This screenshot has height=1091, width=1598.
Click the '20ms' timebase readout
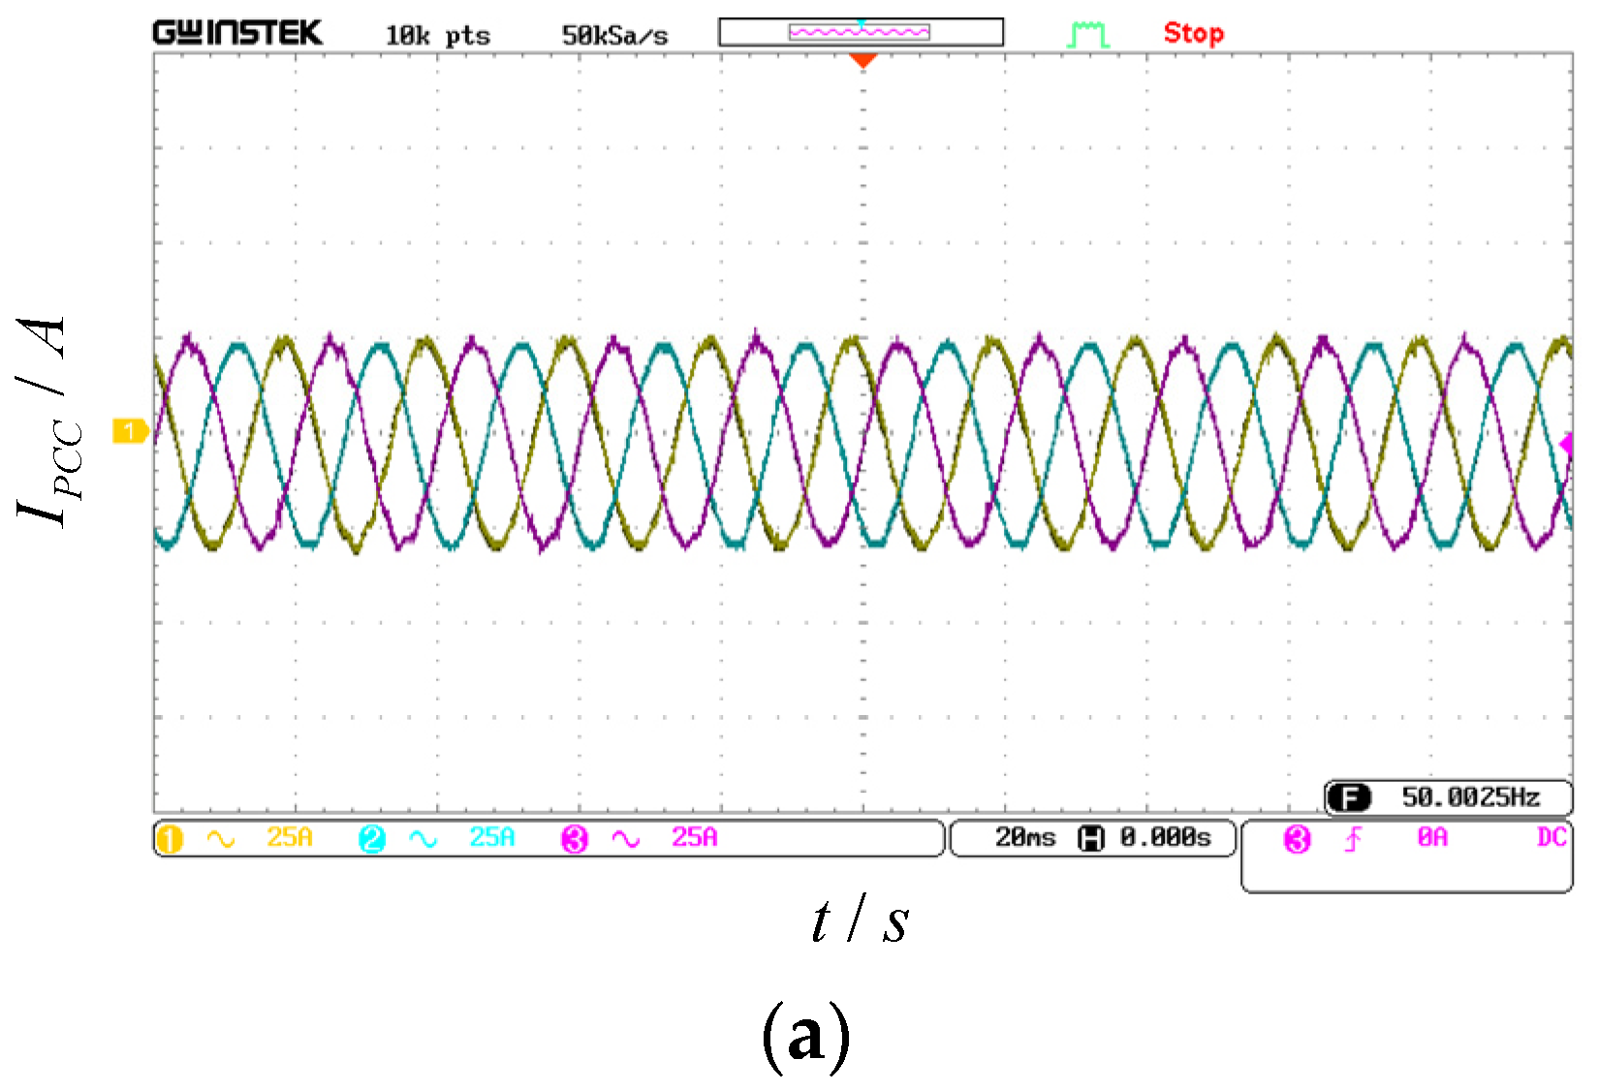tap(1025, 838)
